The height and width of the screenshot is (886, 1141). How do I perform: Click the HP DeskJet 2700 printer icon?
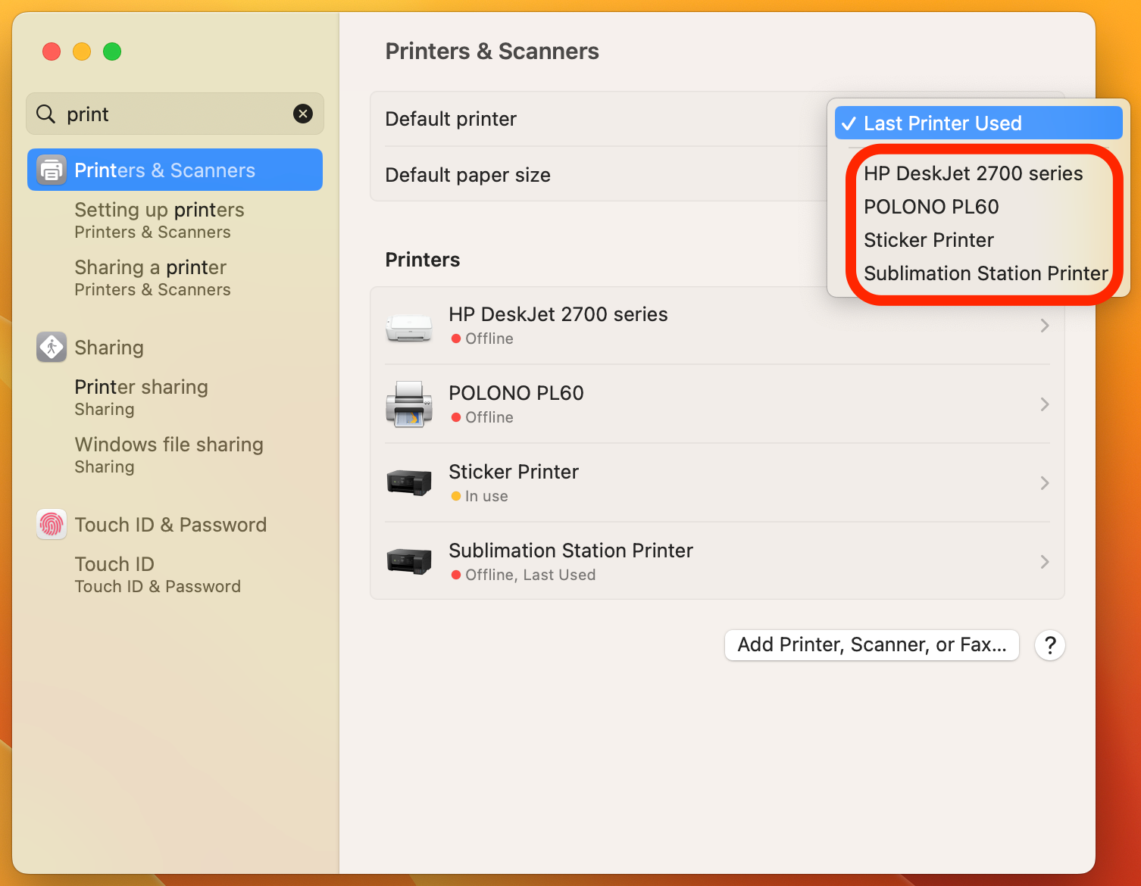[x=409, y=326]
